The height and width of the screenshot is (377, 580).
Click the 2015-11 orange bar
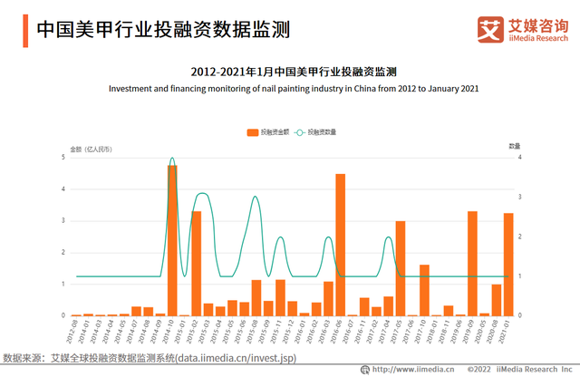click(280, 298)
